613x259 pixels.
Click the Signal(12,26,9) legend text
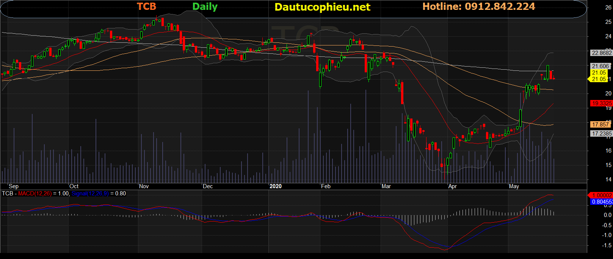[90, 193]
